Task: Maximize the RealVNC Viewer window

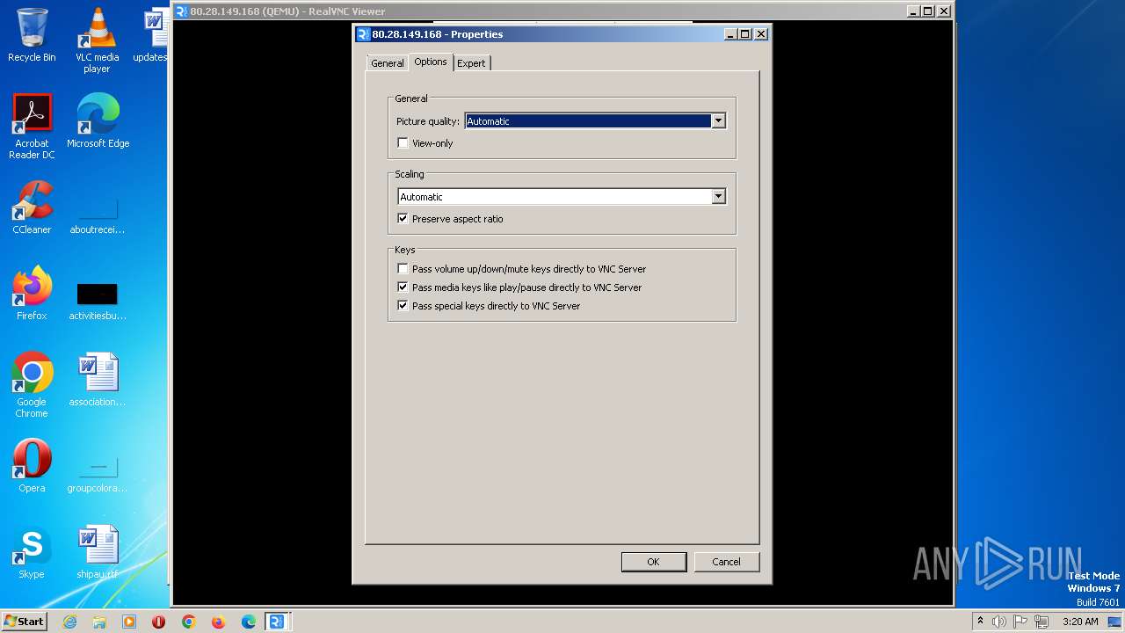Action: (927, 11)
